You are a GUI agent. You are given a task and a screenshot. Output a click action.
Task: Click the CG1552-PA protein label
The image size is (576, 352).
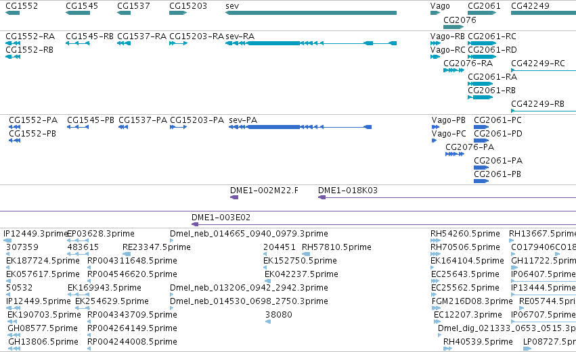(33, 120)
